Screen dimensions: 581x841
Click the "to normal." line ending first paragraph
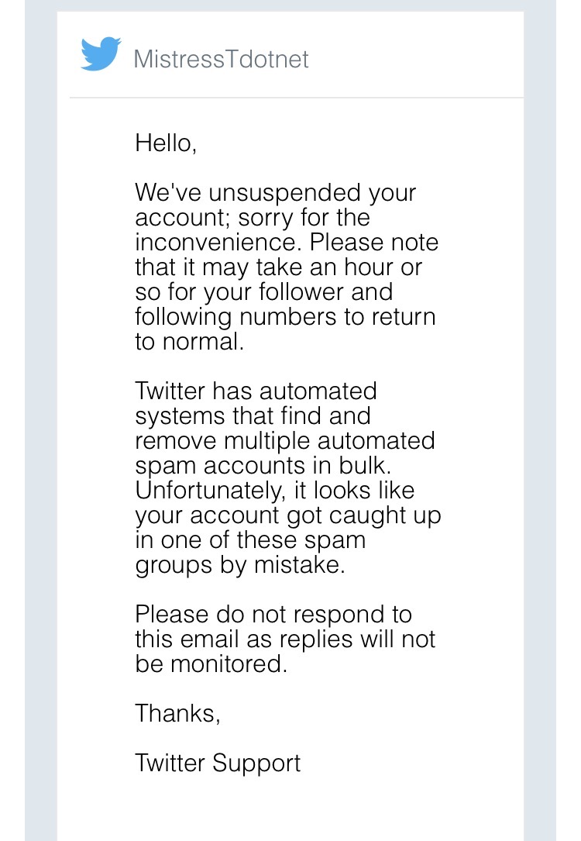(x=190, y=341)
